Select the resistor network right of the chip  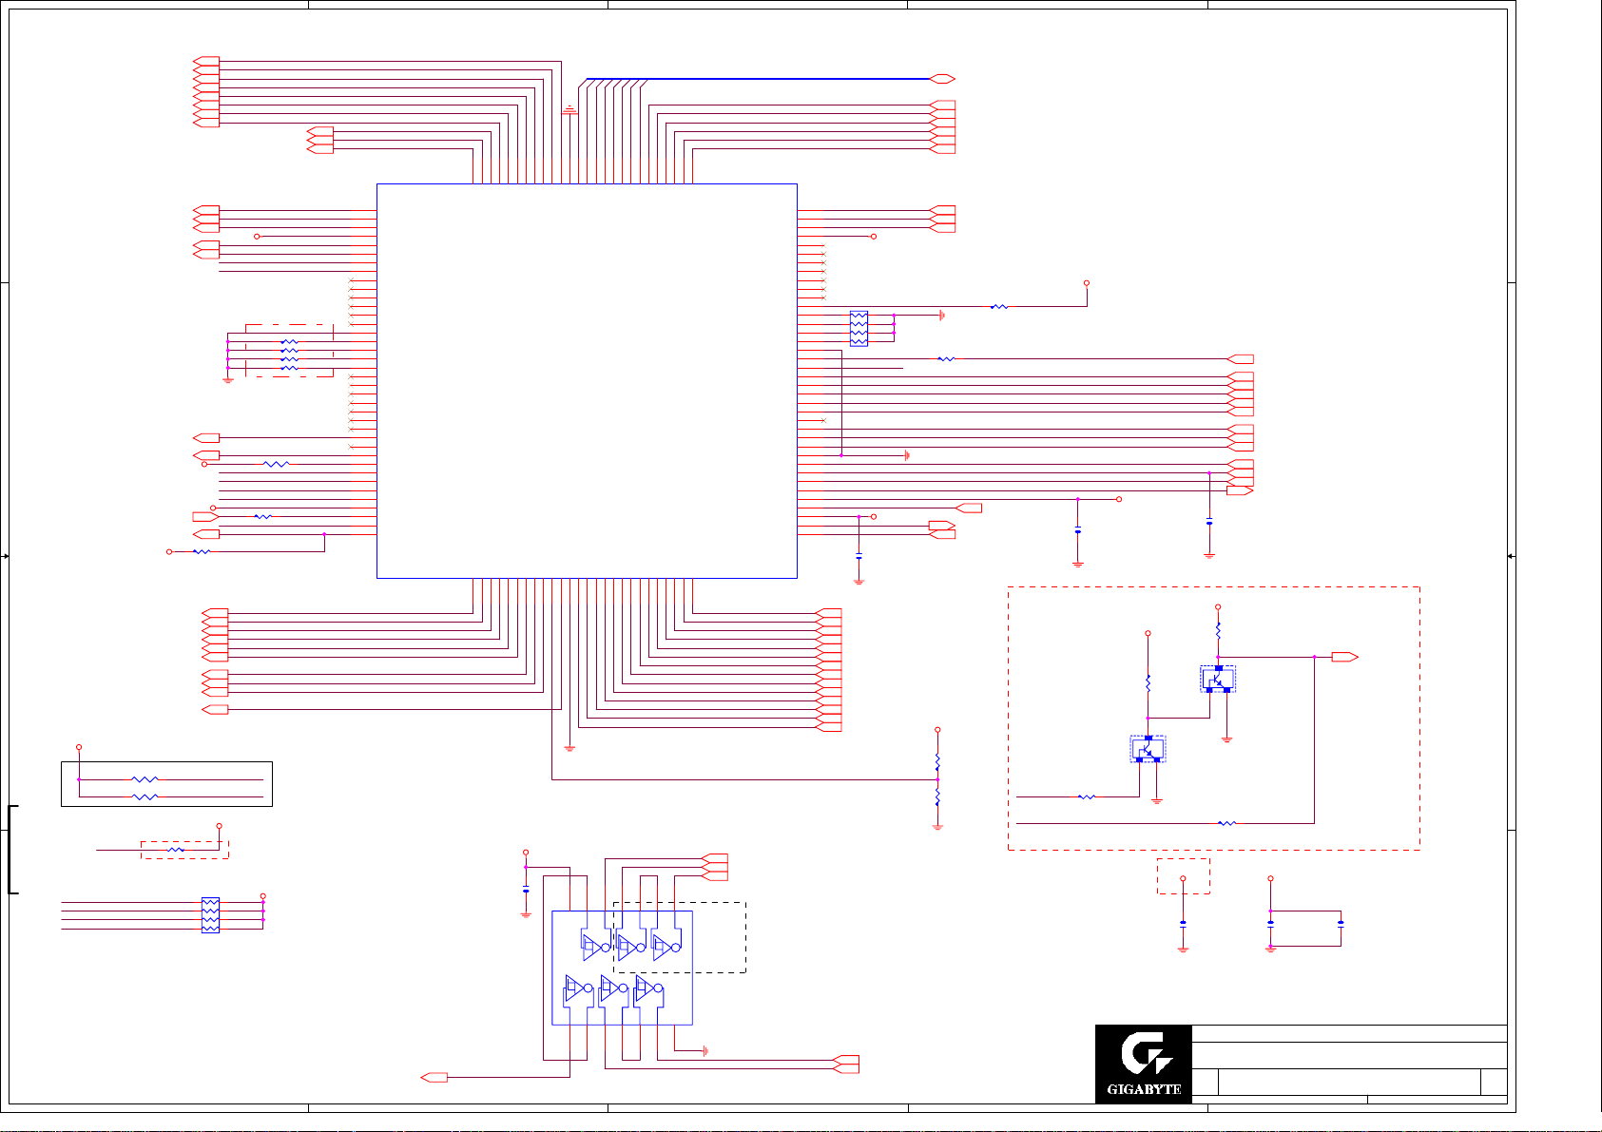click(859, 328)
